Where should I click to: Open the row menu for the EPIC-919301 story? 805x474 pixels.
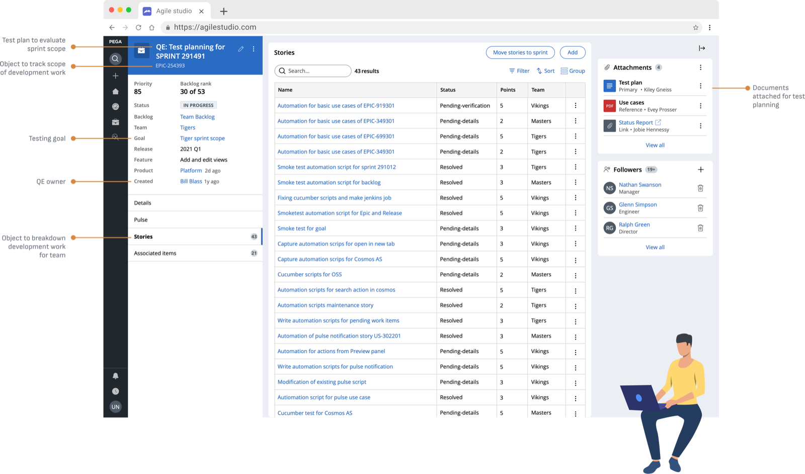click(x=576, y=105)
